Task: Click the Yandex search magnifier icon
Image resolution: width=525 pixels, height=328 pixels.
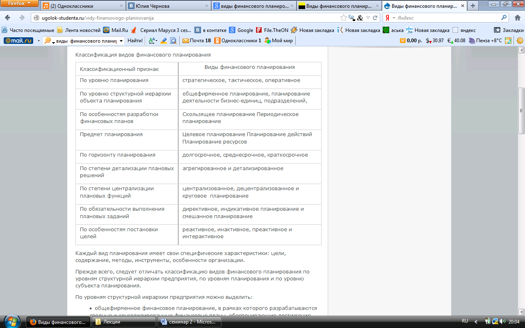Action: pyautogui.click(x=504, y=18)
